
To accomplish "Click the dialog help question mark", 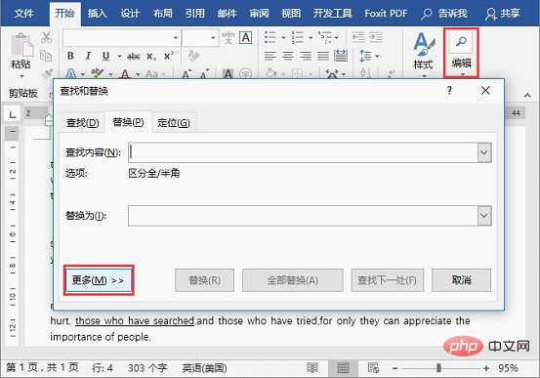I will [x=449, y=91].
